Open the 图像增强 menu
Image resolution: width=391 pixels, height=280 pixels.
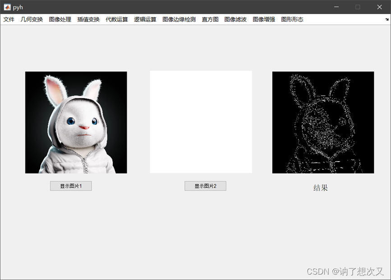(x=264, y=19)
